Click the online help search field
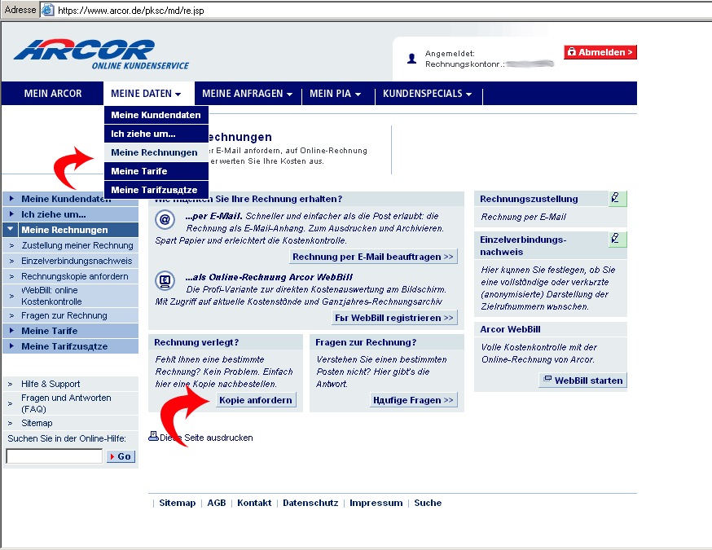This screenshot has width=712, height=550. coord(54,456)
